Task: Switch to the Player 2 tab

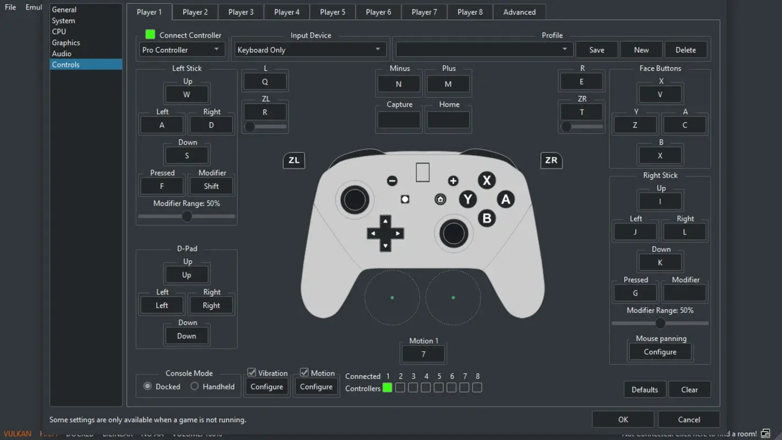Action: point(195,12)
